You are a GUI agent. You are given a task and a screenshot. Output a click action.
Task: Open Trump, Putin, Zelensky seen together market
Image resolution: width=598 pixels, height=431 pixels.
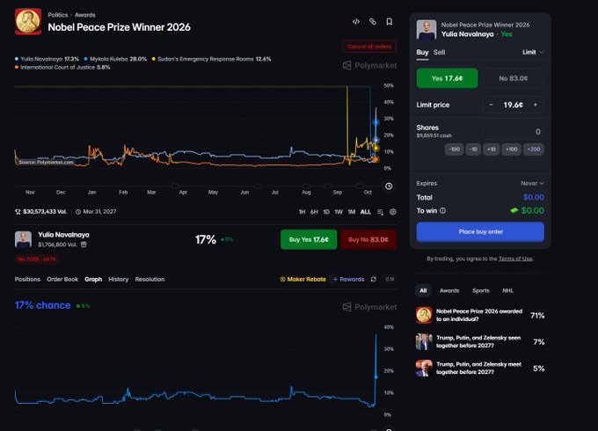[480, 342]
